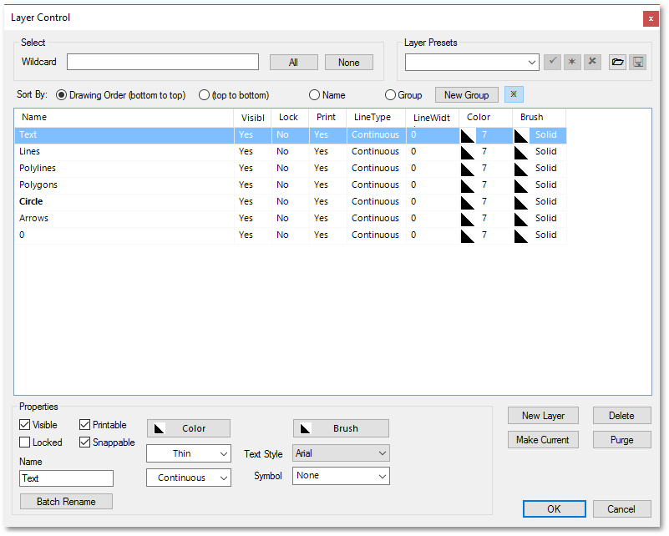This screenshot has width=669, height=536.
Task: Select the Circle layer row
Action: tap(291, 202)
